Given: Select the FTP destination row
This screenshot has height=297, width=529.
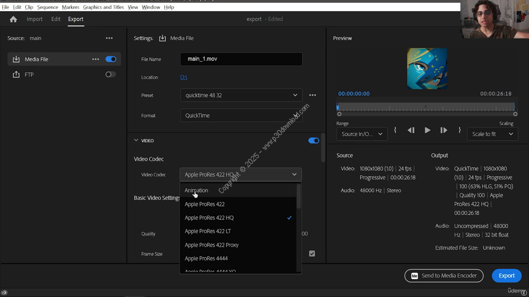Looking at the screenshot, I should click(x=64, y=74).
